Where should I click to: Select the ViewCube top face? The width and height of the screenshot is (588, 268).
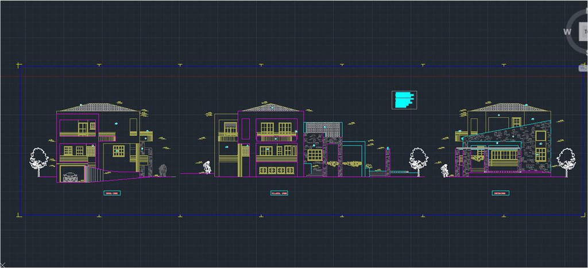coord(583,31)
